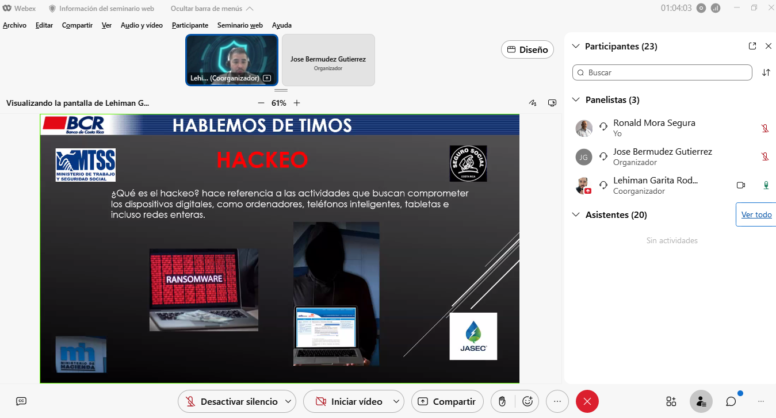Collapse the Participantes (23) panel header
The image size is (776, 418).
tap(576, 46)
